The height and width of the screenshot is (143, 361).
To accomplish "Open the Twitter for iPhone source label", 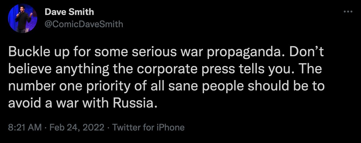I will point(148,127).
